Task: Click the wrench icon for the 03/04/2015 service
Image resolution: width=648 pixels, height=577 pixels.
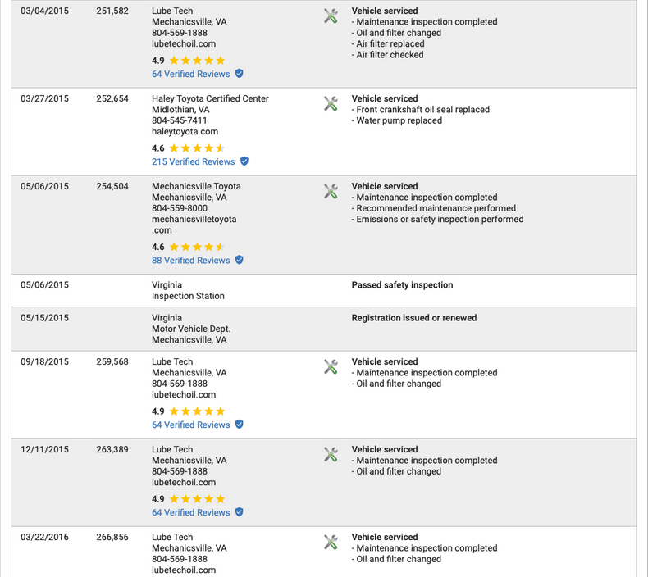Action: pyautogui.click(x=331, y=16)
